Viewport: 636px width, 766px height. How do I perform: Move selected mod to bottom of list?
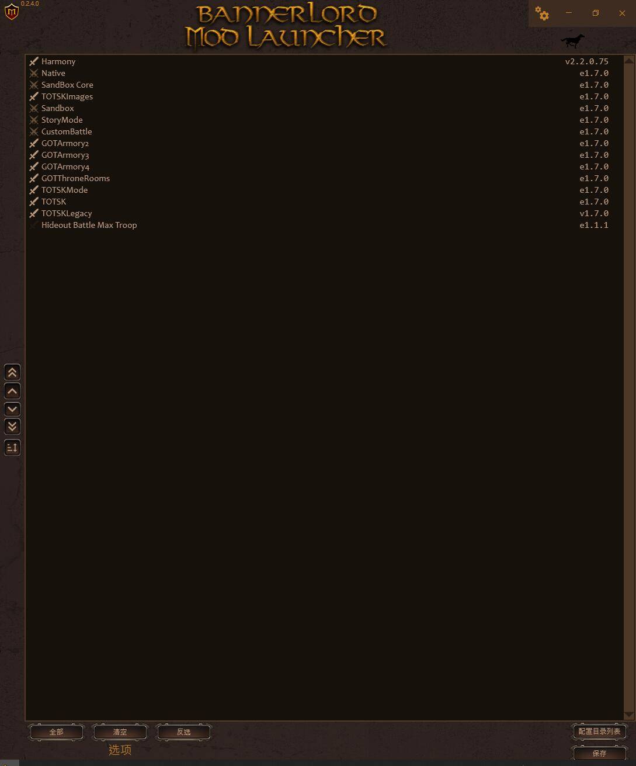(12, 427)
